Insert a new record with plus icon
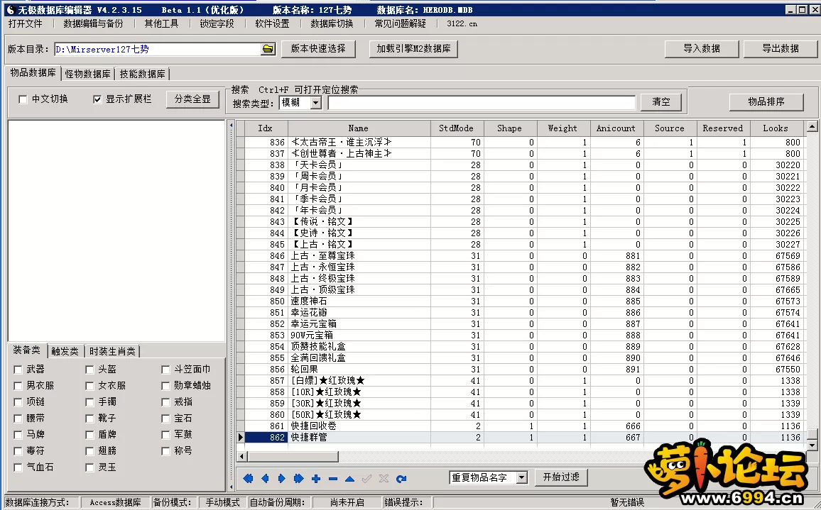The height and width of the screenshot is (510, 821). (316, 479)
